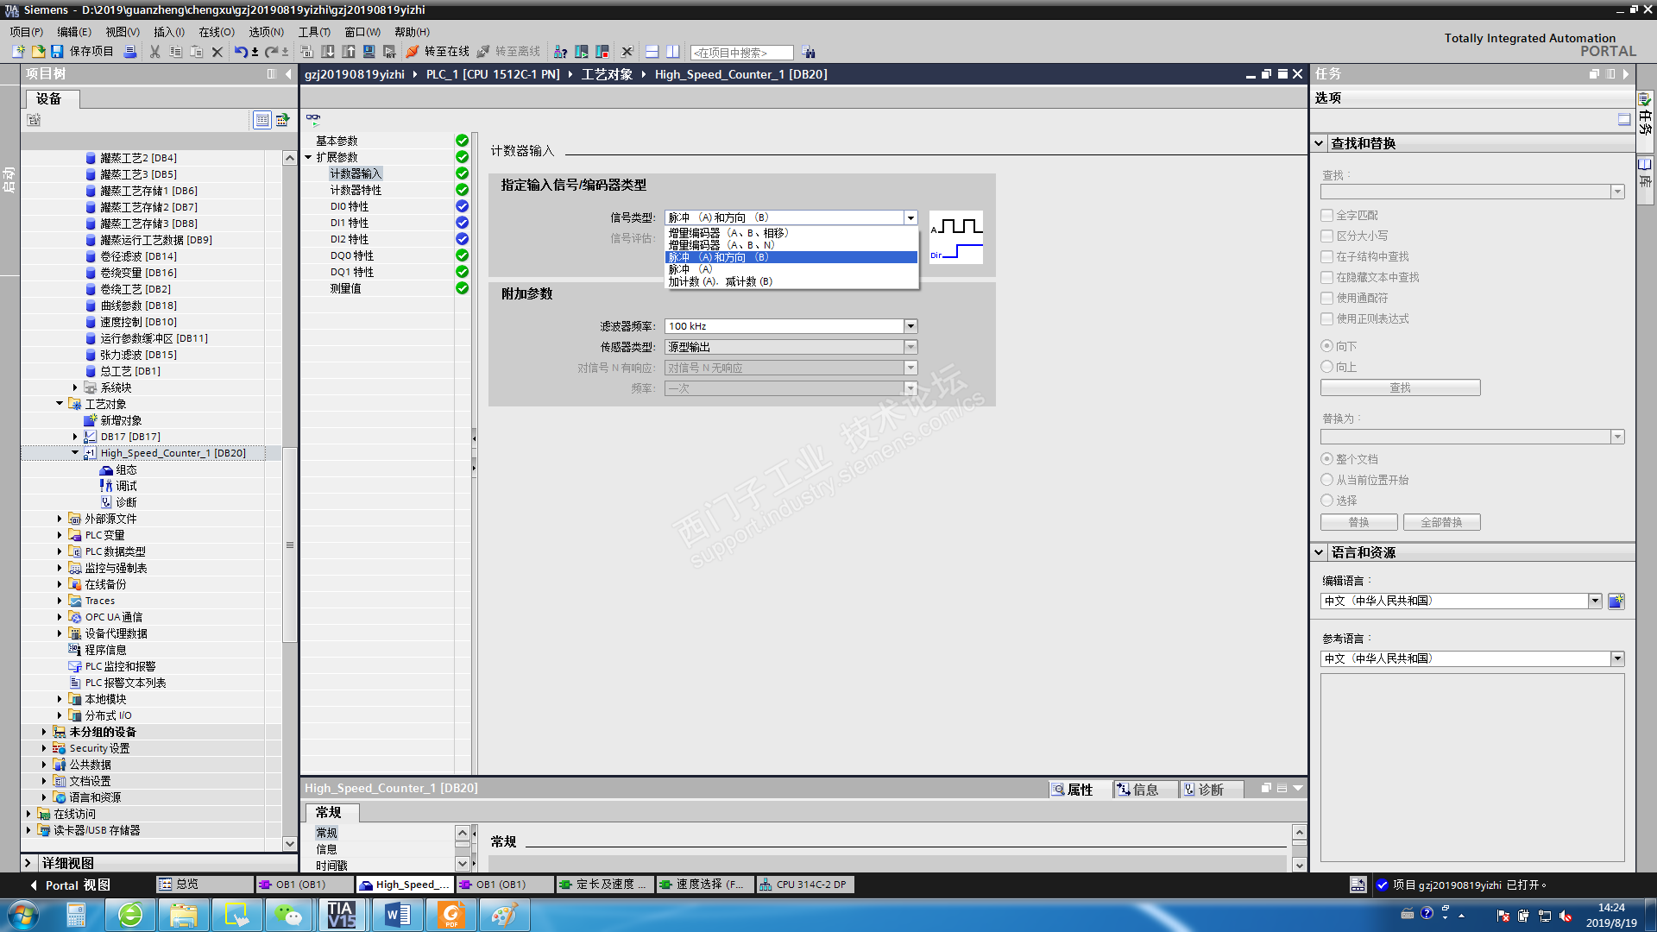Click the monitoring glasses icon
The image size is (1657, 932).
tap(313, 119)
